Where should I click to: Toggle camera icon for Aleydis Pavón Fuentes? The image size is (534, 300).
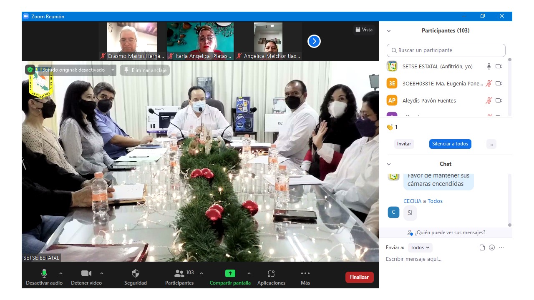point(499,100)
